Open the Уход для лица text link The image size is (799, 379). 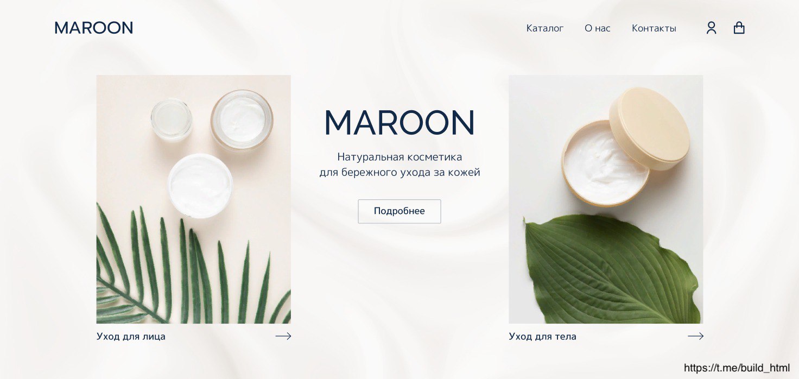pos(131,337)
